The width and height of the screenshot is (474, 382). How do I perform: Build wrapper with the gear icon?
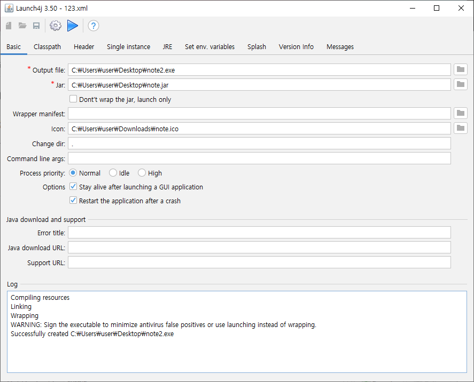pos(56,26)
